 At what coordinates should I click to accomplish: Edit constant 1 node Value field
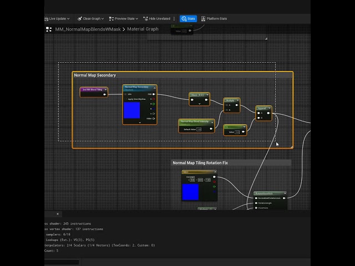pyautogui.click(x=237, y=132)
